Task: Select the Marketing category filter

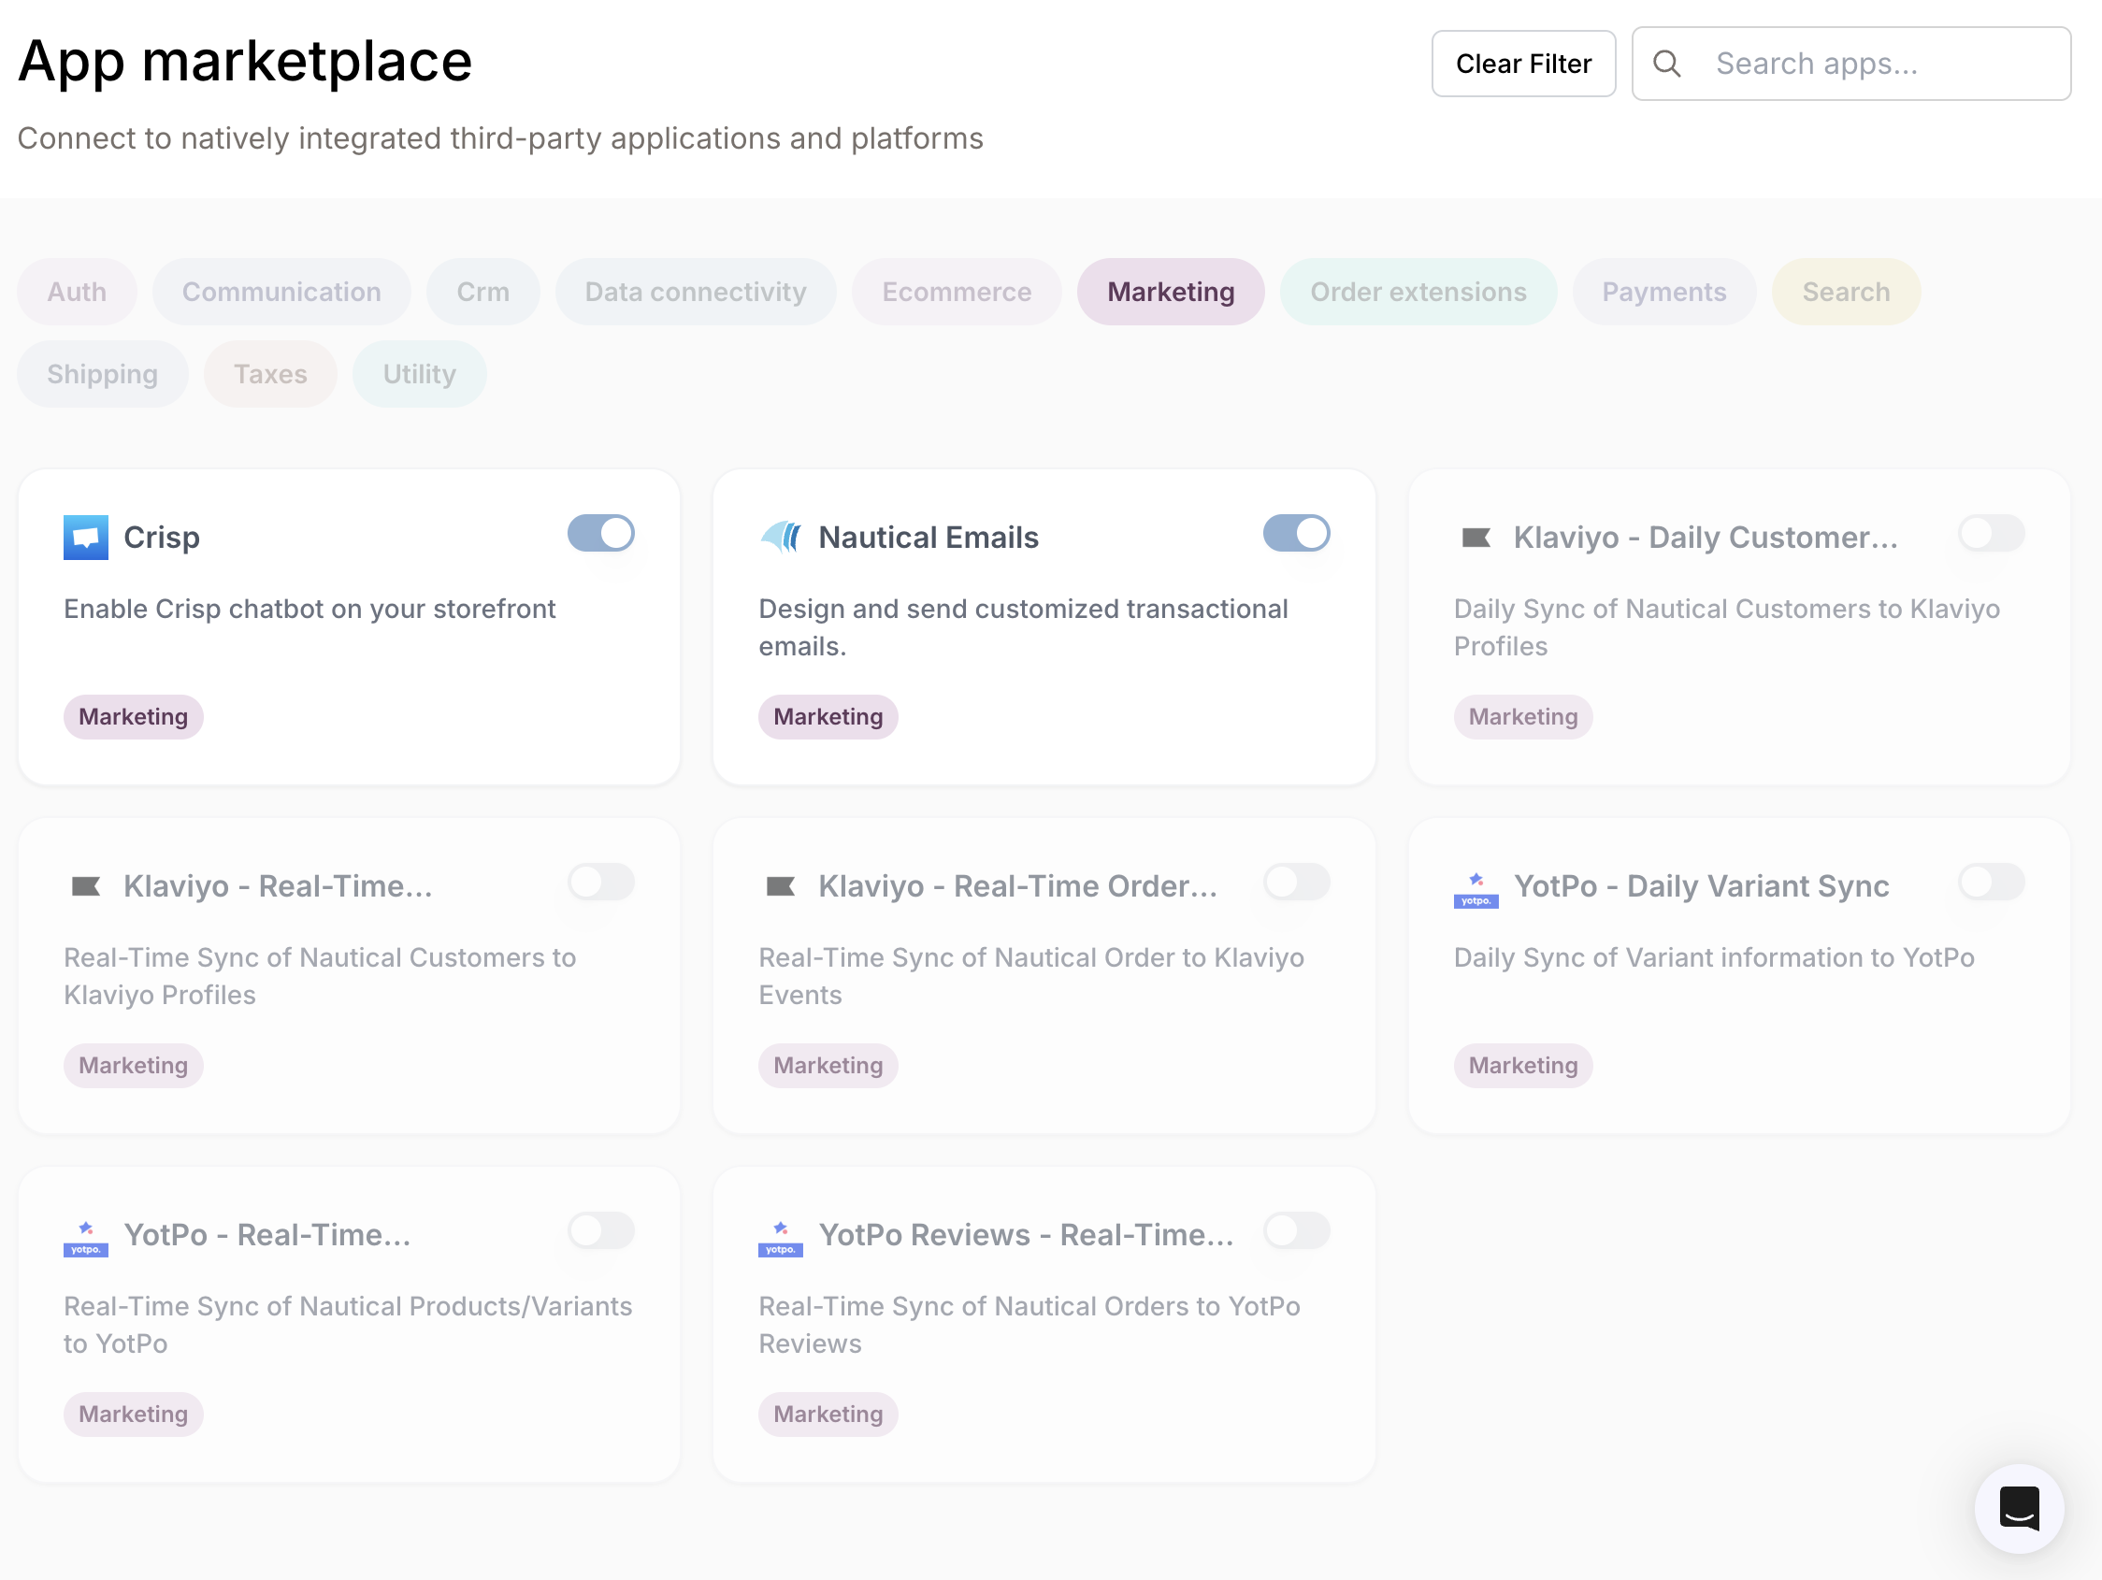Action: point(1171,292)
